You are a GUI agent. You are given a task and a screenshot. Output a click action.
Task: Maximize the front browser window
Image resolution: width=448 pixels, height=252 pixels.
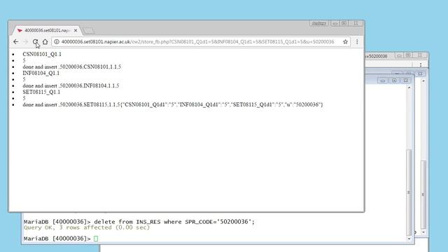[x=344, y=23]
